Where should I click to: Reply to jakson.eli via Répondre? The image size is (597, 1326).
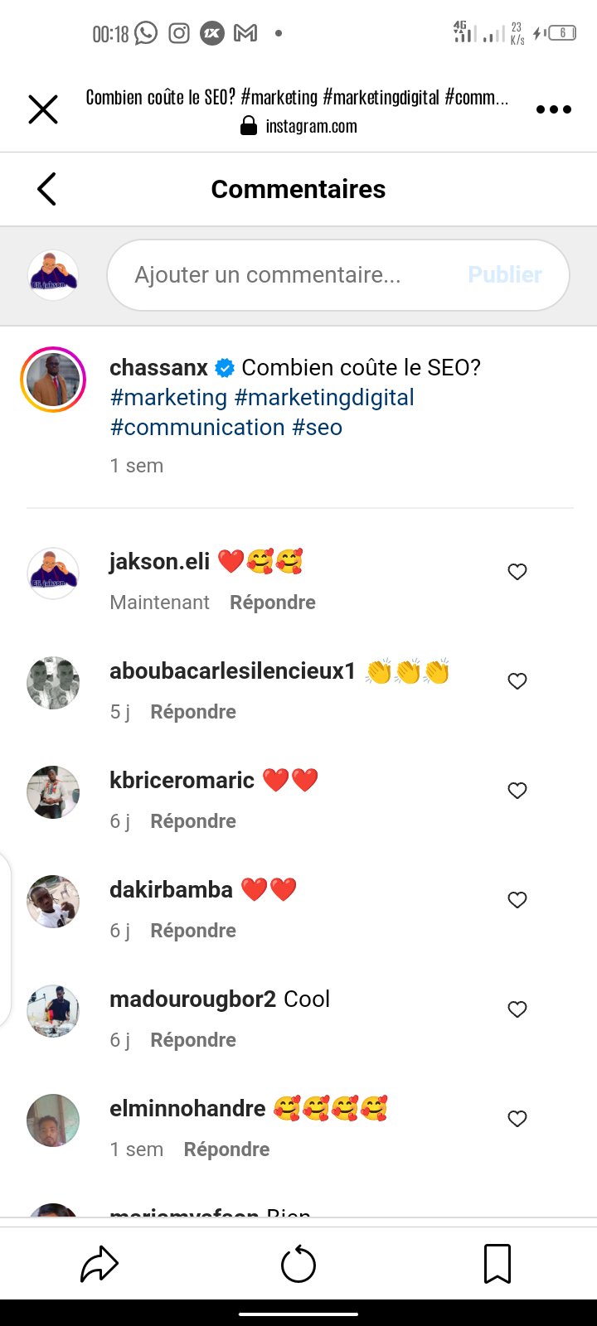coord(273,603)
